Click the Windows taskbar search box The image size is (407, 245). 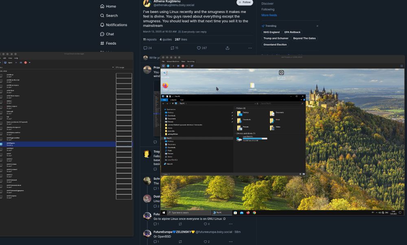pos(189,213)
